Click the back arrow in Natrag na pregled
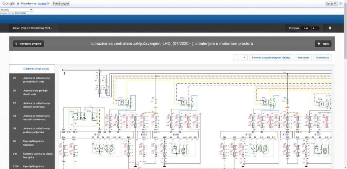347x169 pixels. coord(17,44)
